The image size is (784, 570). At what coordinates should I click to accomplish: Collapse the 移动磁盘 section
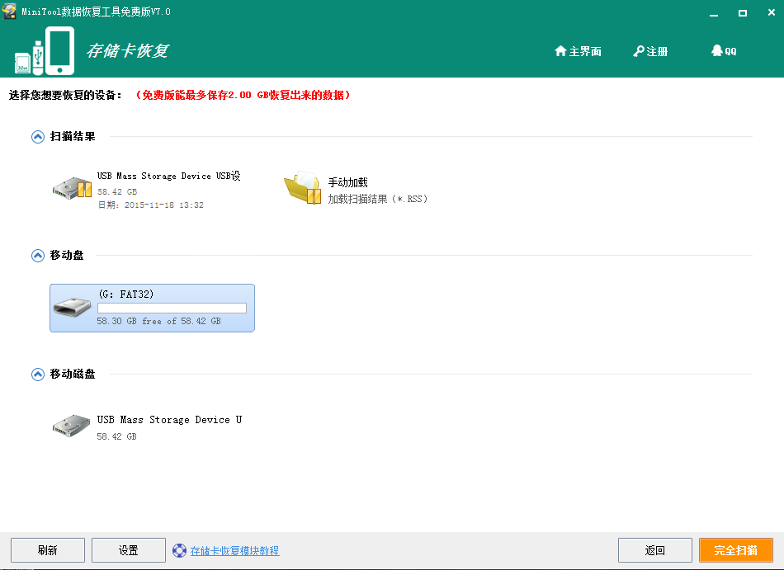tap(38, 375)
